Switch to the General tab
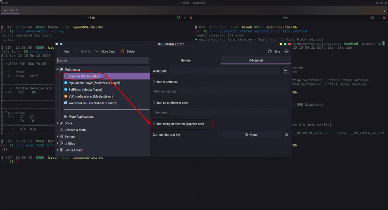Viewport: 388px width, 210px height. (x=186, y=60)
